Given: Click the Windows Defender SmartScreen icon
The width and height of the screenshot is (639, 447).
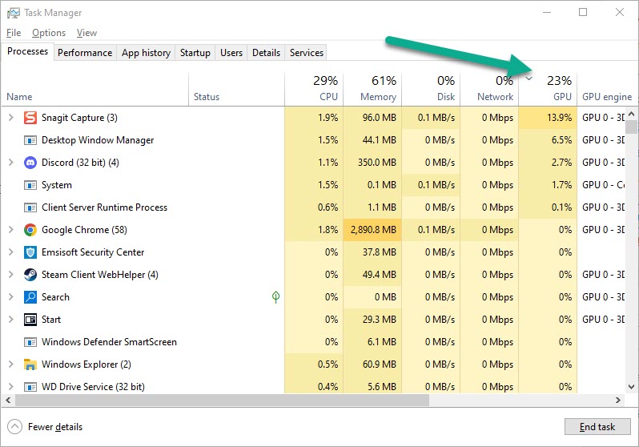Looking at the screenshot, I should [x=30, y=342].
